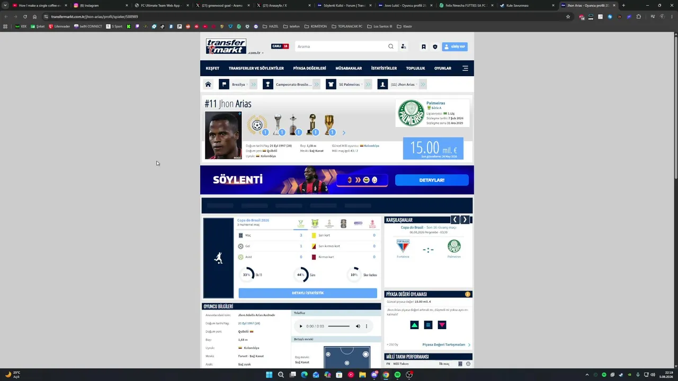
Task: Open the Canlı live scores badge
Action: (x=280, y=46)
